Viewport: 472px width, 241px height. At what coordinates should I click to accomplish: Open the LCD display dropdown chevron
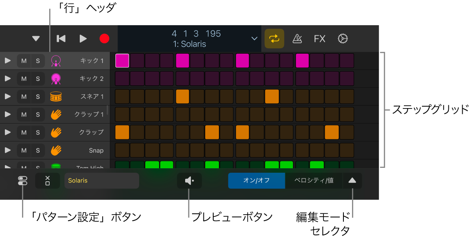[254, 39]
